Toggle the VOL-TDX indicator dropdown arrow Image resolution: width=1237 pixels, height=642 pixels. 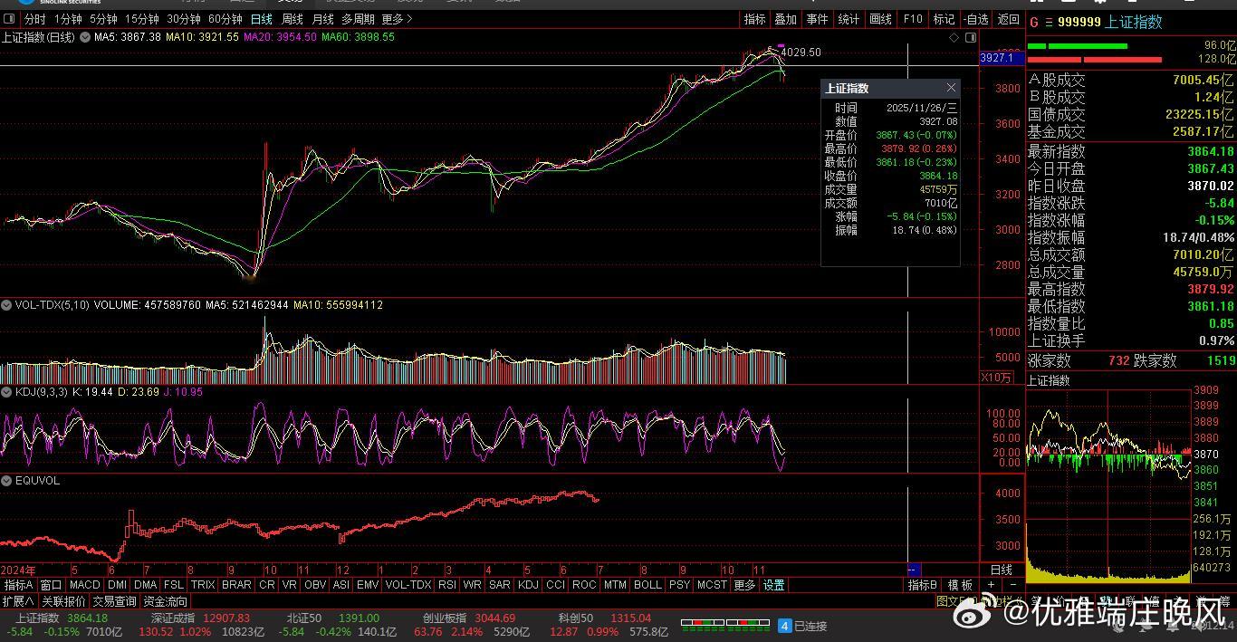click(x=6, y=305)
